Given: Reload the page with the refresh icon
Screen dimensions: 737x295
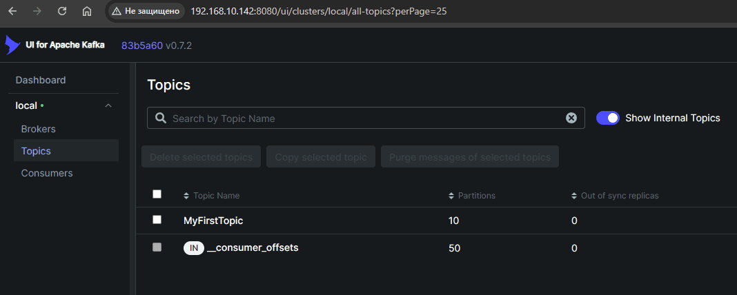Looking at the screenshot, I should click(62, 12).
